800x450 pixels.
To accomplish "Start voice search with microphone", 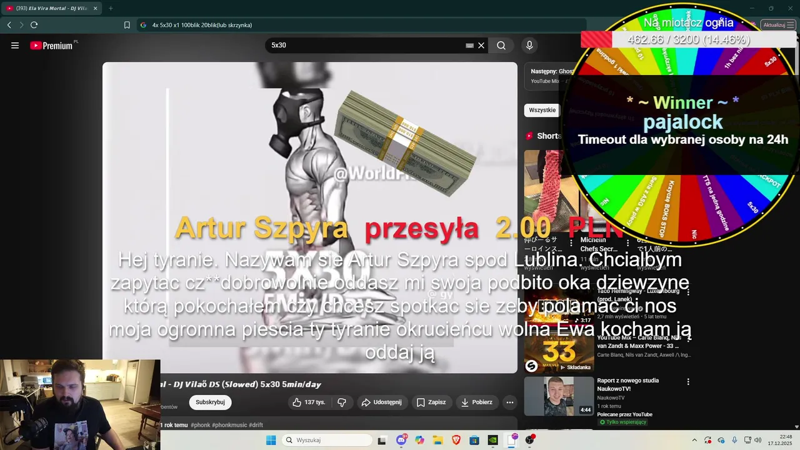I will click(529, 45).
